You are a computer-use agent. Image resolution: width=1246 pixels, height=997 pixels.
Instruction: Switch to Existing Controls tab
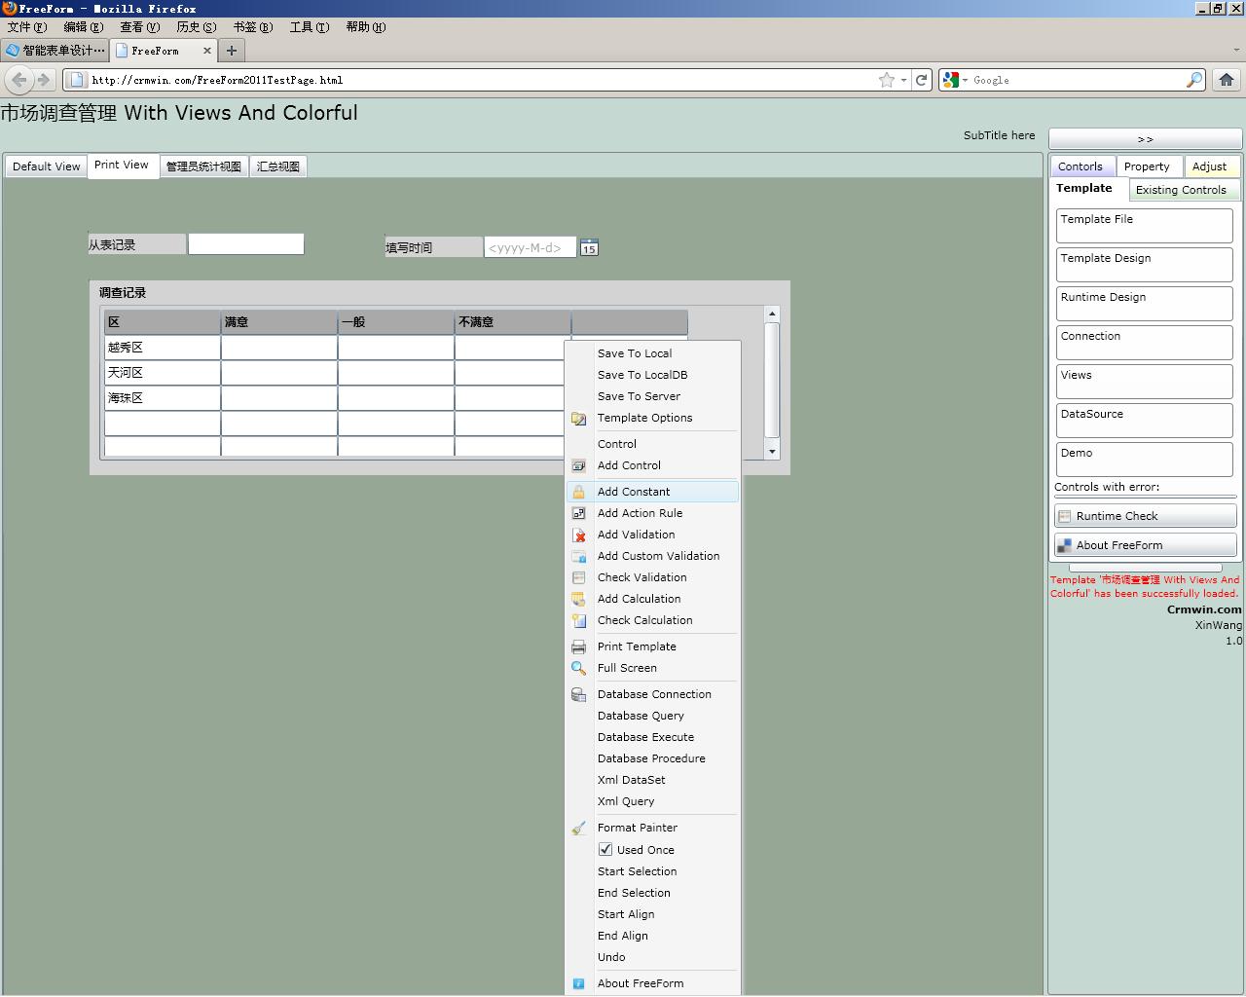1181,190
